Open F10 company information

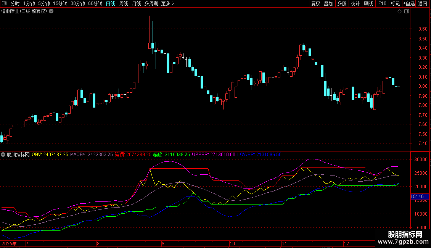[382, 3]
